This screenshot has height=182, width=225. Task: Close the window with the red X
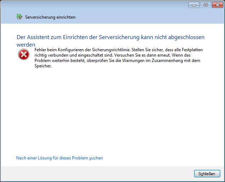(217, 5)
